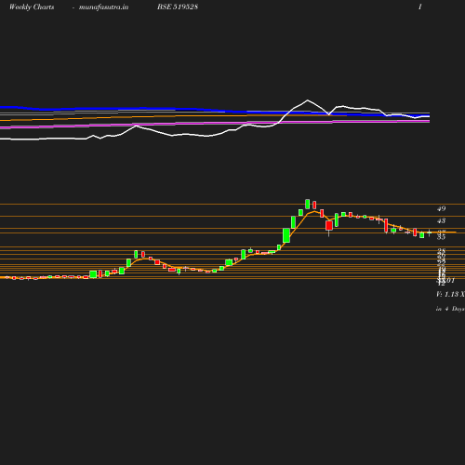Click the 'V: 1.13 X' volume label
The height and width of the screenshot is (465, 465).
[x=450, y=294]
